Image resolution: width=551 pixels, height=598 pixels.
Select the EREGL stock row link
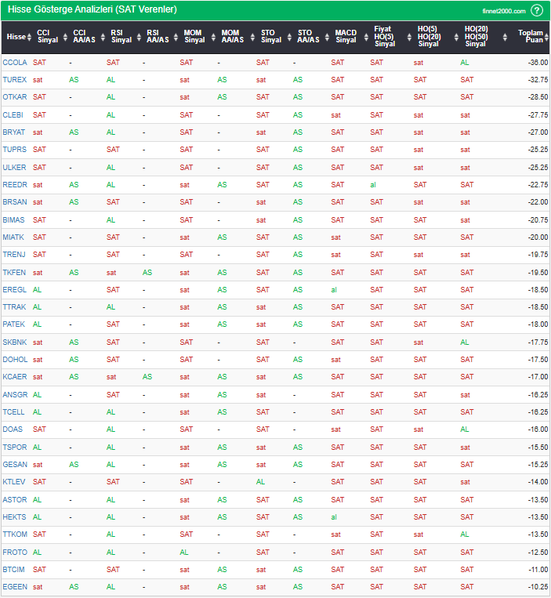(x=15, y=290)
